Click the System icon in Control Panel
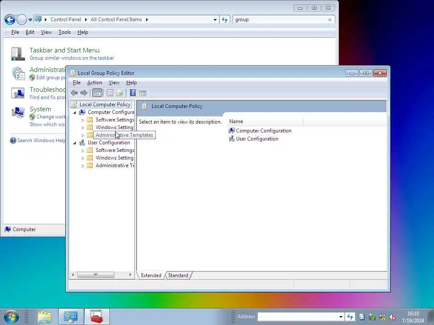This screenshot has width=434, height=325. [x=18, y=113]
